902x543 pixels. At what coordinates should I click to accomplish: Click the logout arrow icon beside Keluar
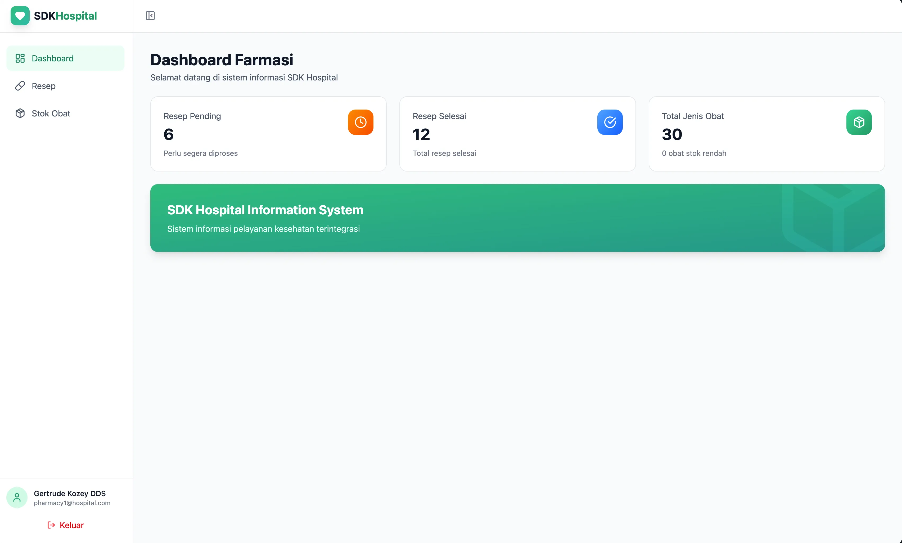(x=51, y=525)
